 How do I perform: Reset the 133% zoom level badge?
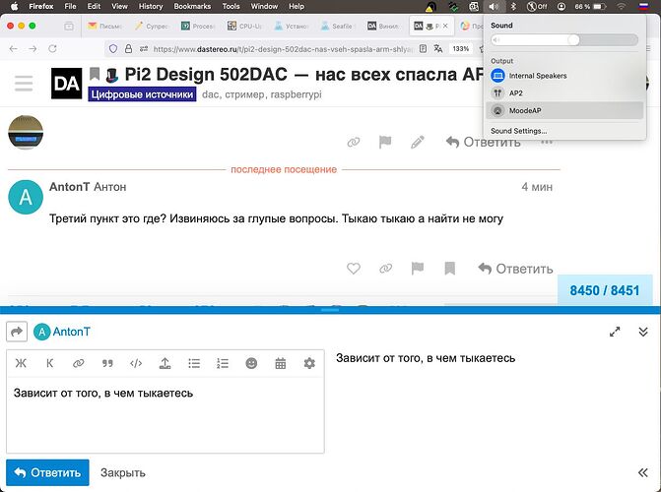pos(461,49)
